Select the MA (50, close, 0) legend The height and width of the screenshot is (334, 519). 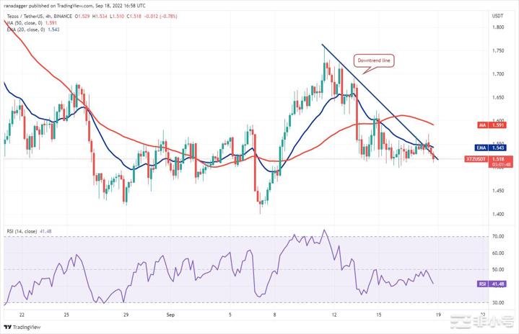[x=25, y=22]
